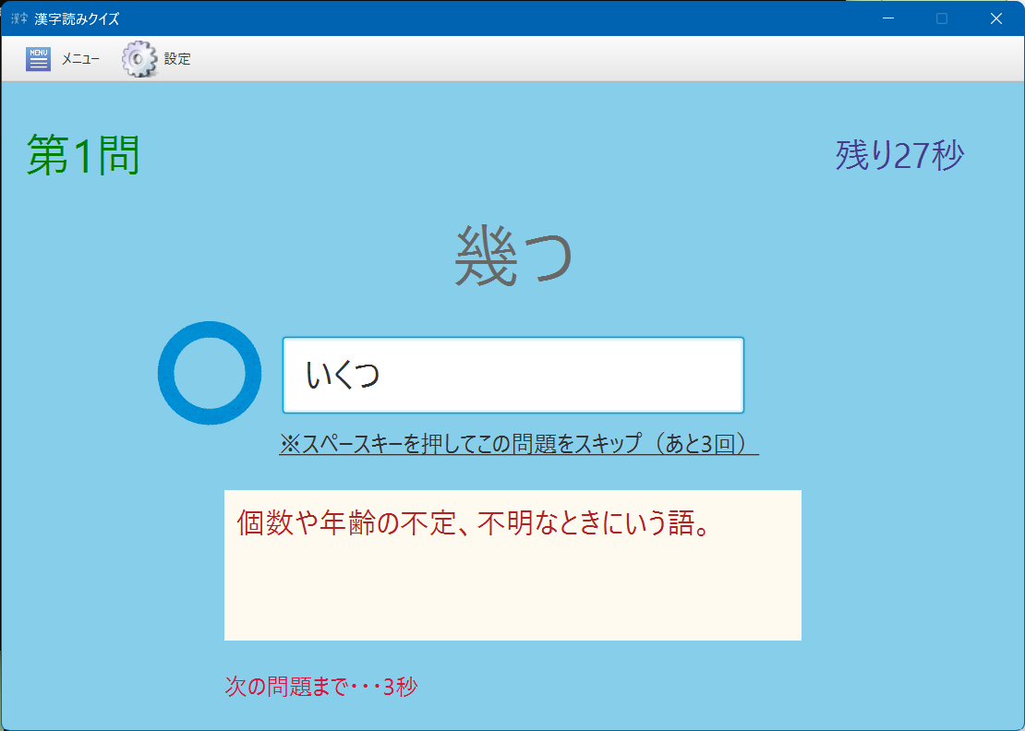
Task: Click the 漢字読みクイズ window title text
Action: pos(77,18)
